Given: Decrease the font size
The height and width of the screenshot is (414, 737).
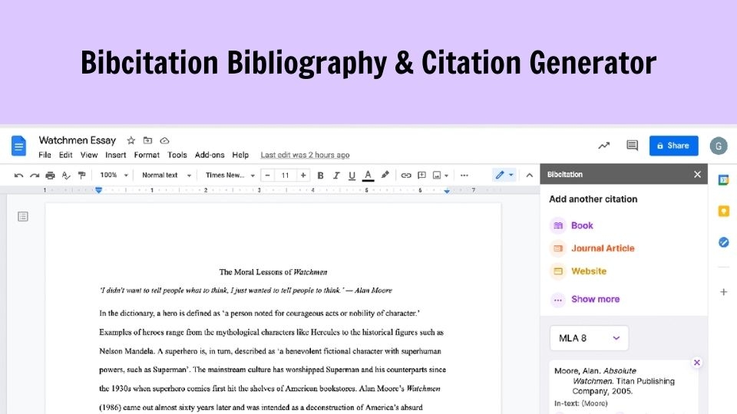Looking at the screenshot, I should (267, 175).
